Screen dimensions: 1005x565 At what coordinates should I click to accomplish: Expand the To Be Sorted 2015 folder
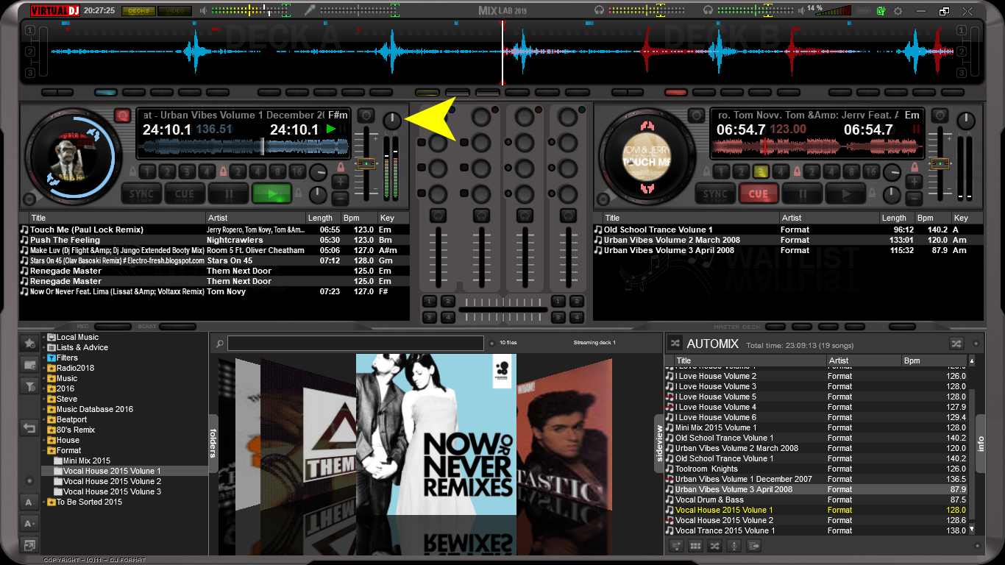pyautogui.click(x=44, y=502)
